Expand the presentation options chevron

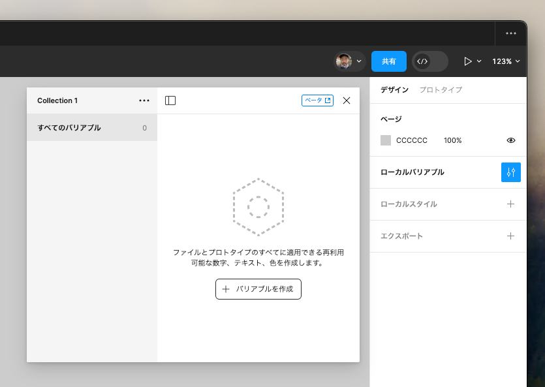coord(479,61)
